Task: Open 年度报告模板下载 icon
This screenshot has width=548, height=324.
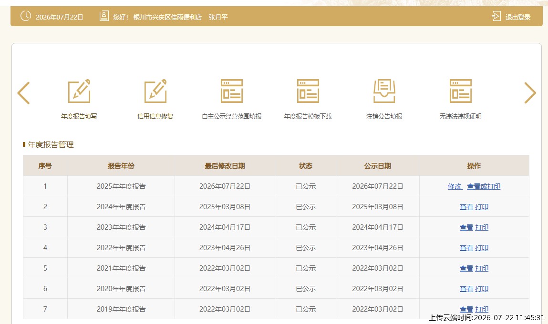Action: tap(308, 91)
